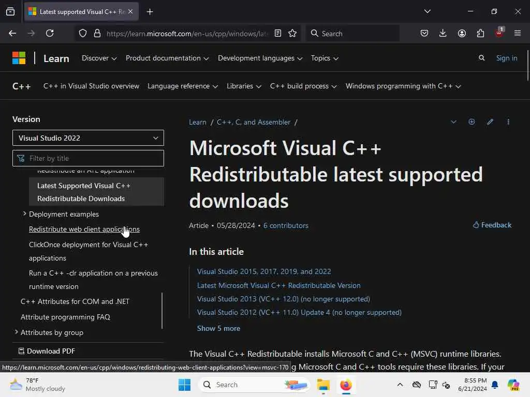
Task: Open C++, C, and Assembler breadcrumb
Action: click(254, 122)
